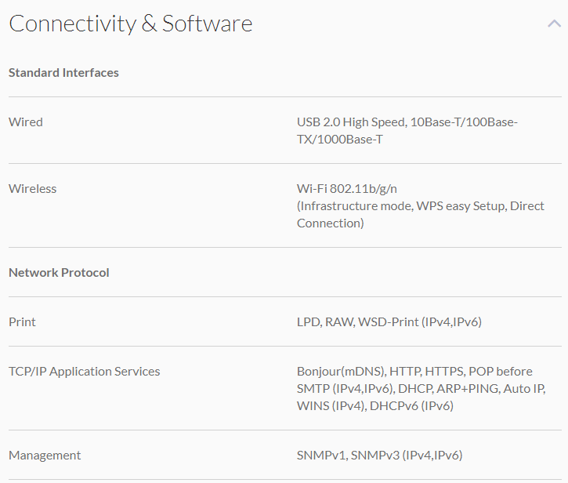Screen dimensions: 568x483
Task: Click the Infrastructure mode description line
Action: point(420,206)
